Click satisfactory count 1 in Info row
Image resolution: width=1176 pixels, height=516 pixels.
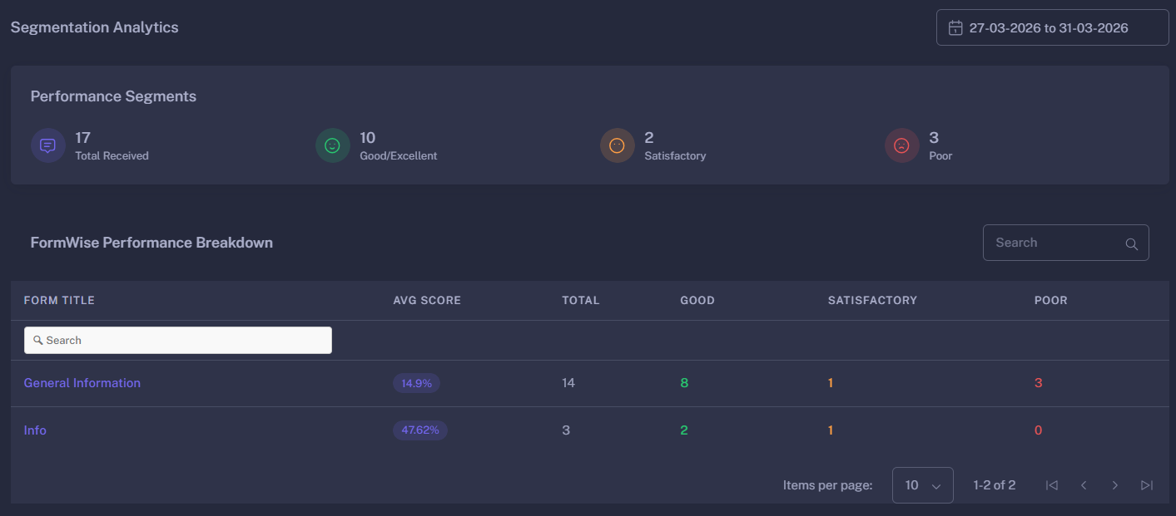click(831, 430)
